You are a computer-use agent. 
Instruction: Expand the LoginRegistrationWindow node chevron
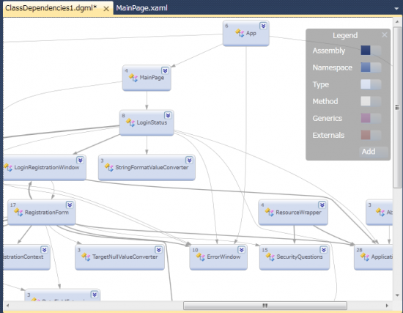tap(80, 161)
